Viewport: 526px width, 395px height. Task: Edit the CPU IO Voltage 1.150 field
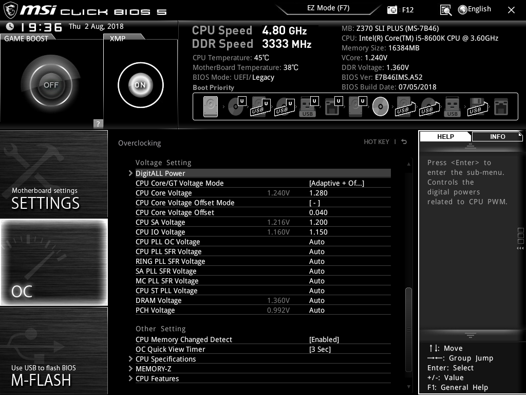318,232
